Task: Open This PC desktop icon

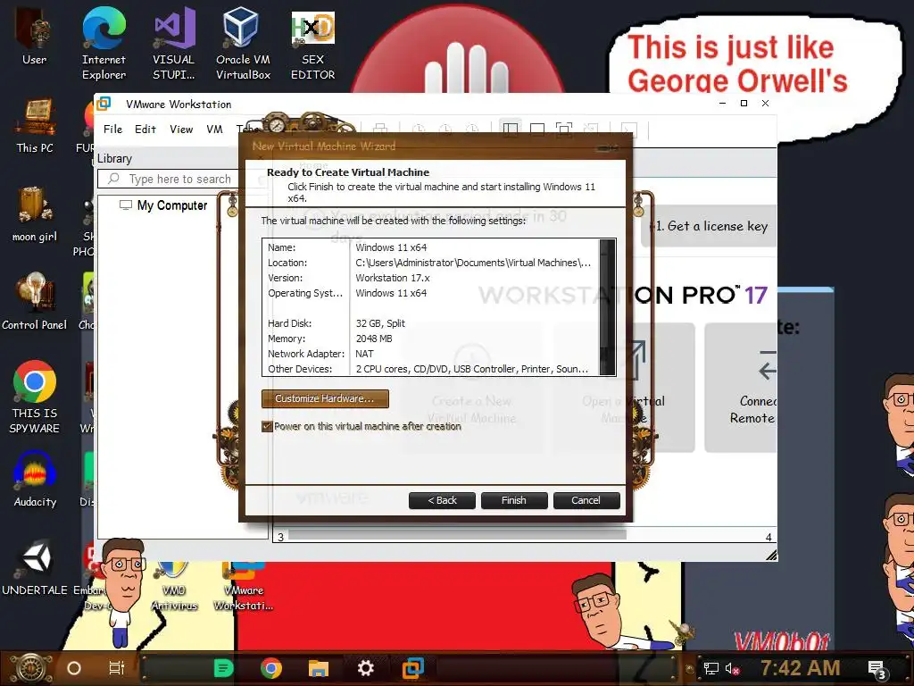Action: (35, 125)
